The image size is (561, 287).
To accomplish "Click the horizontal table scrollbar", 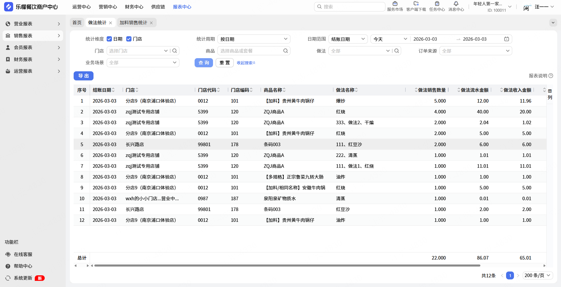I will [x=287, y=266].
